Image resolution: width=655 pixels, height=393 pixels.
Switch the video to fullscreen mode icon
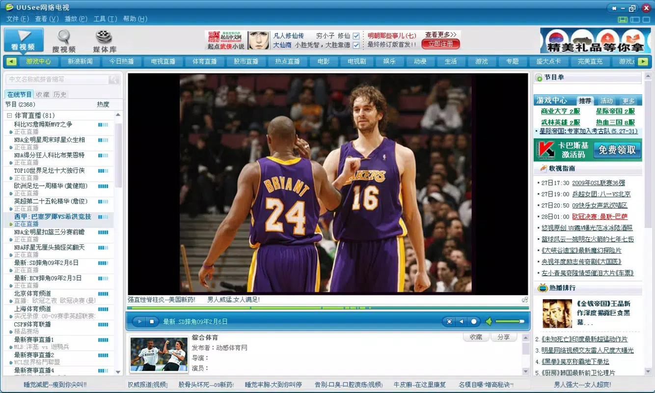point(448,321)
